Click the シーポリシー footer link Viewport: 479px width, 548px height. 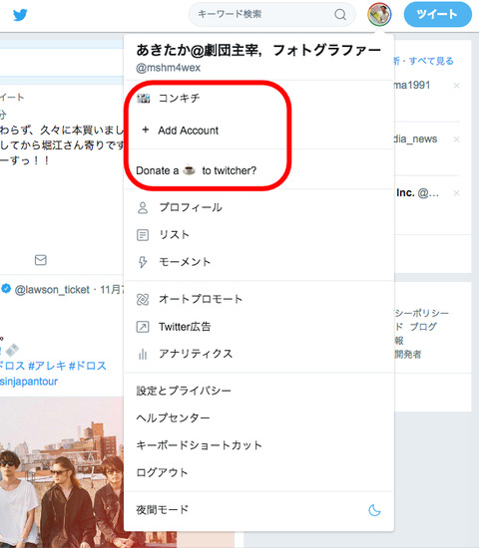[x=422, y=313]
